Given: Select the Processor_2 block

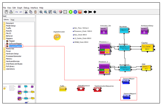Looking at the screenshot, I should coord(104,69).
